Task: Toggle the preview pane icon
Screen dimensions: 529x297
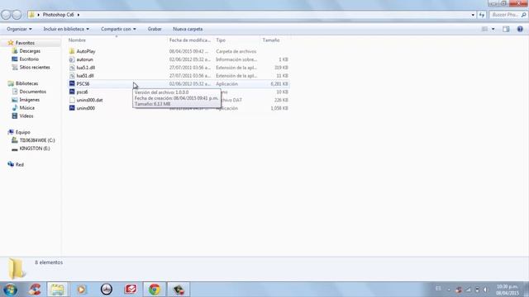Action: point(506,30)
